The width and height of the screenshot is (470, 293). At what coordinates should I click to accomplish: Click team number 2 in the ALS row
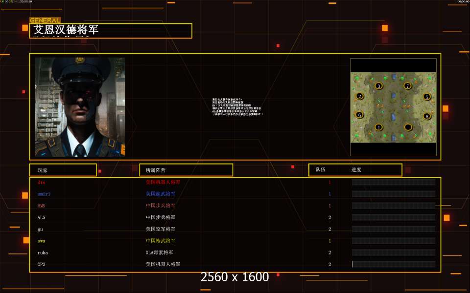tap(329, 217)
